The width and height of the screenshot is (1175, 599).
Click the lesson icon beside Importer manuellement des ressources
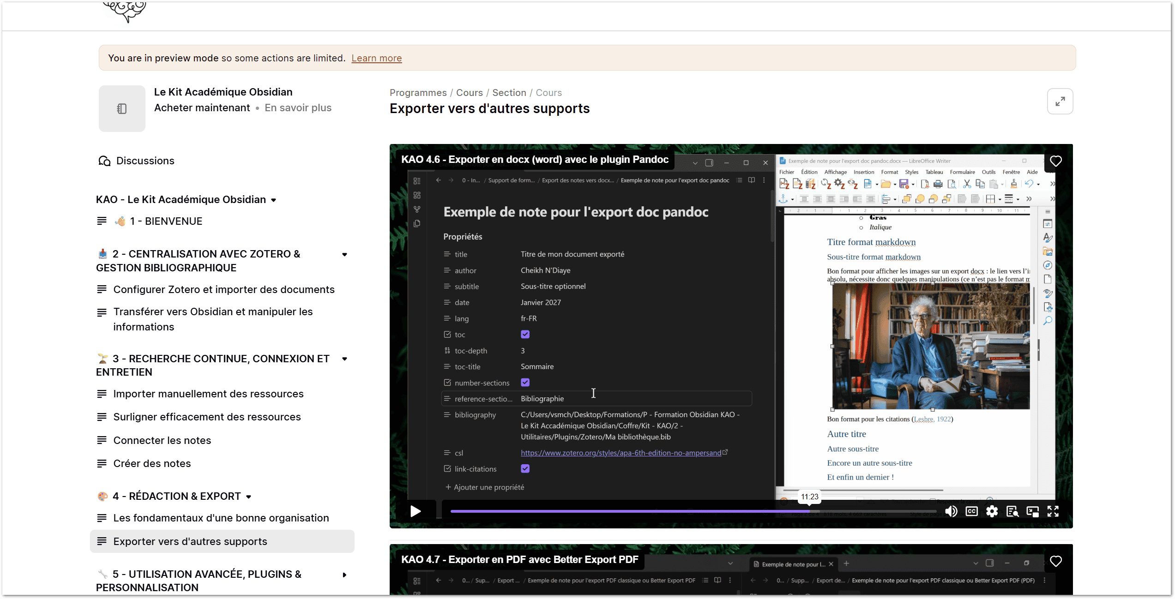pyautogui.click(x=102, y=394)
